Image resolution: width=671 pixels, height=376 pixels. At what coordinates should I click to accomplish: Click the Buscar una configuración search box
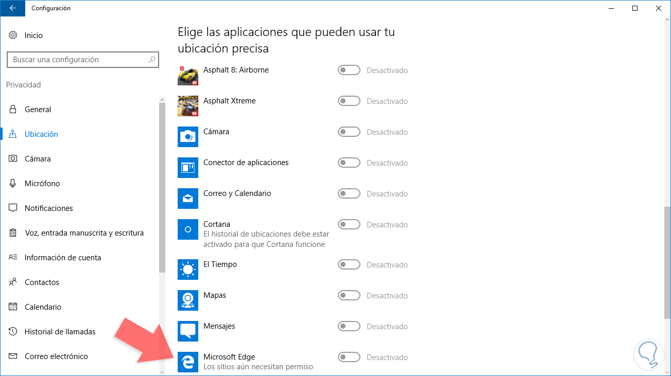pos(82,60)
